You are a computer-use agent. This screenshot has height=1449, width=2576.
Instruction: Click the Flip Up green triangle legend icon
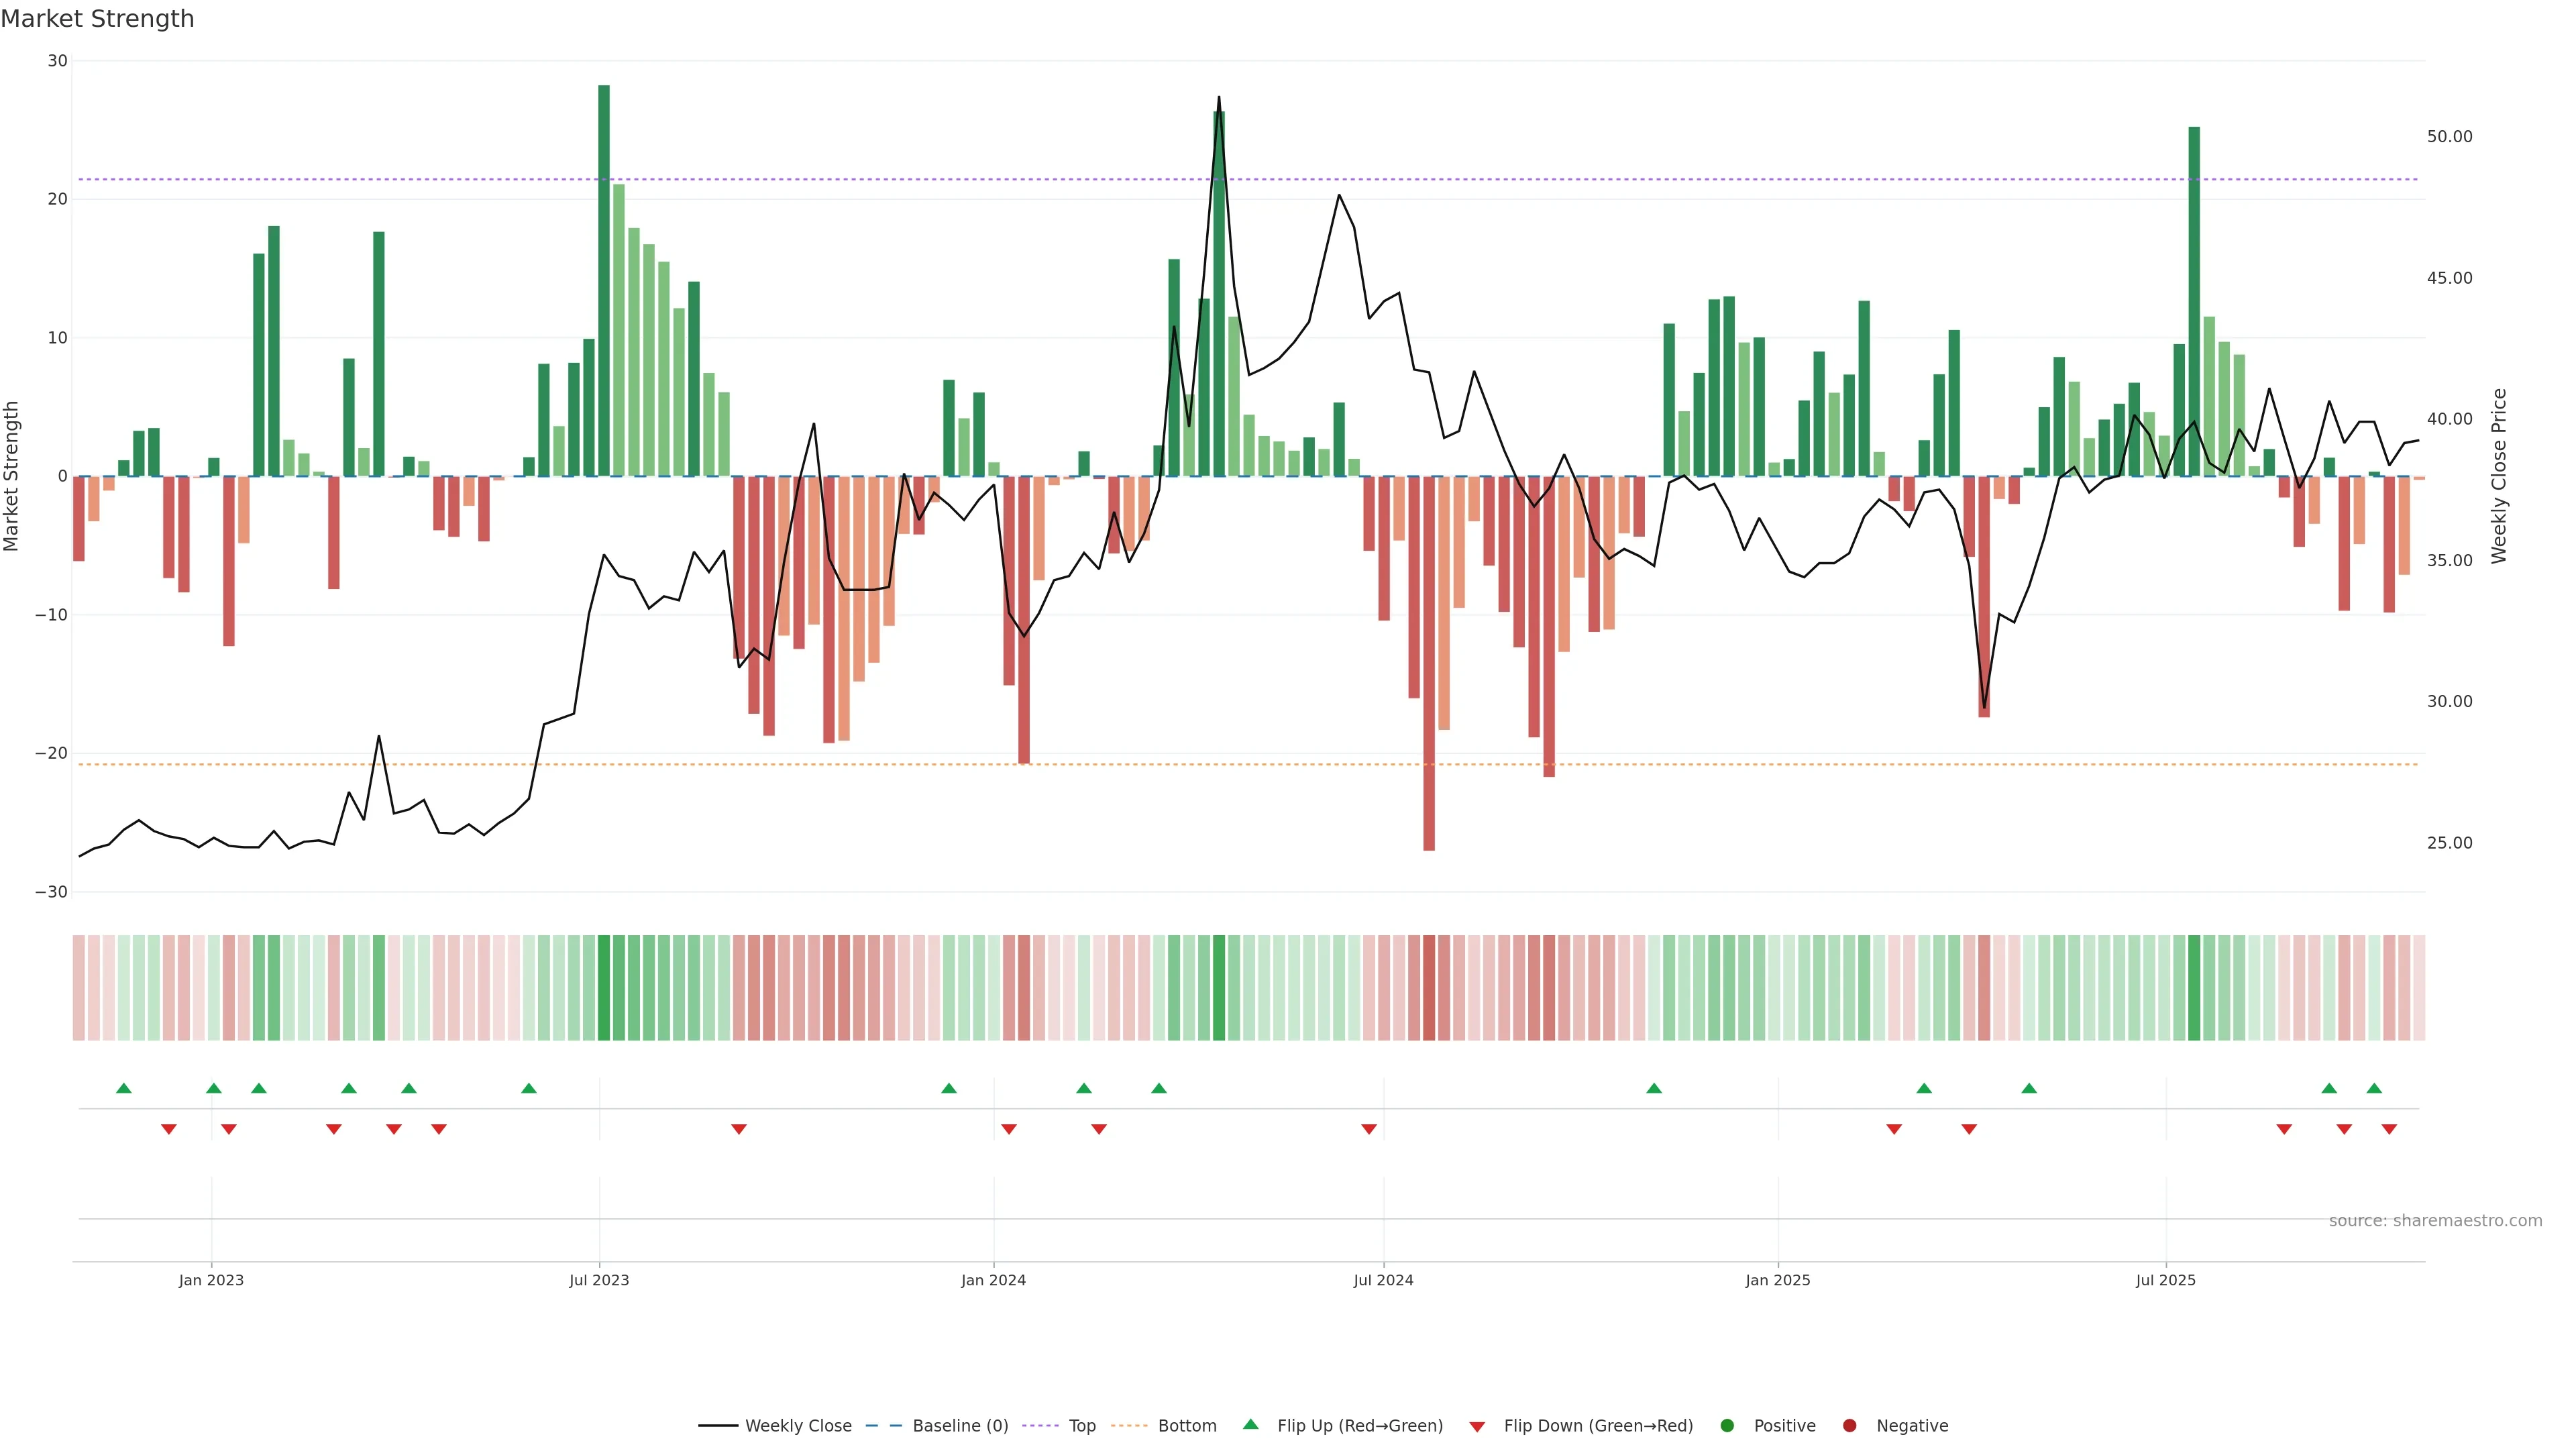[1250, 1424]
